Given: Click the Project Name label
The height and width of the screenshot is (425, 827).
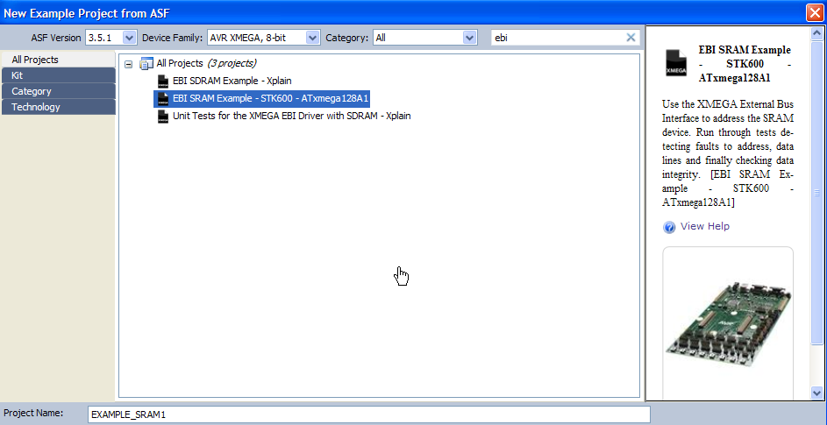Looking at the screenshot, I should pos(33,413).
